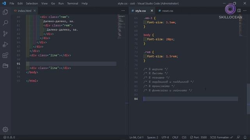250x140 pixels.
Task: Click the .rem selector in style.css
Action: [x=147, y=52]
